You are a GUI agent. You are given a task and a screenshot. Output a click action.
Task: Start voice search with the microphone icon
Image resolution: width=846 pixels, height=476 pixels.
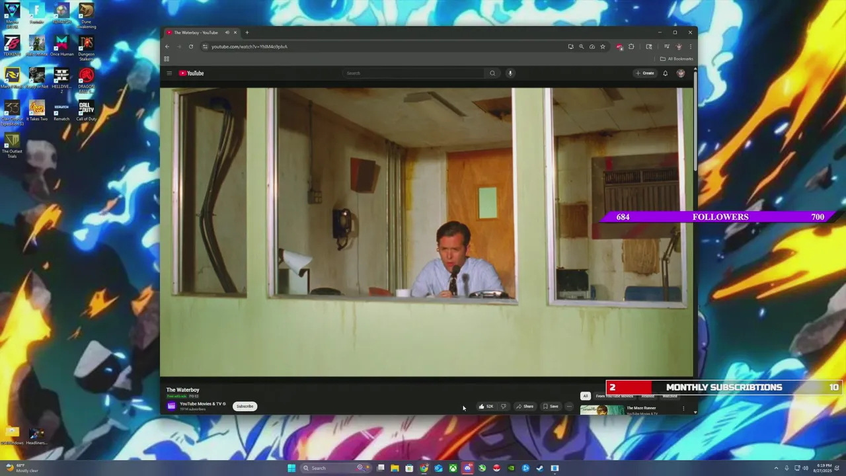tap(510, 73)
